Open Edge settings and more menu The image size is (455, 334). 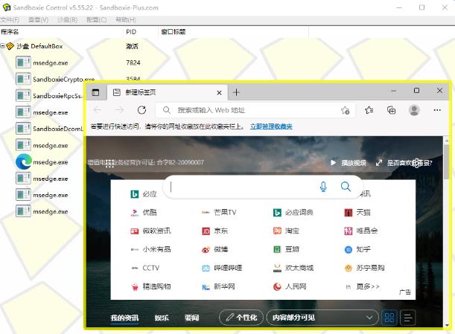[x=437, y=110]
